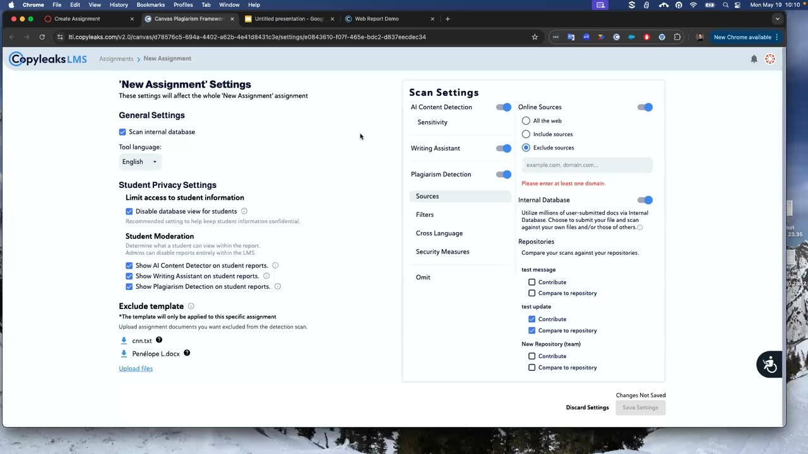Switch to Untitled presentation browser tab
This screenshot has width=808, height=454.
coord(290,19)
